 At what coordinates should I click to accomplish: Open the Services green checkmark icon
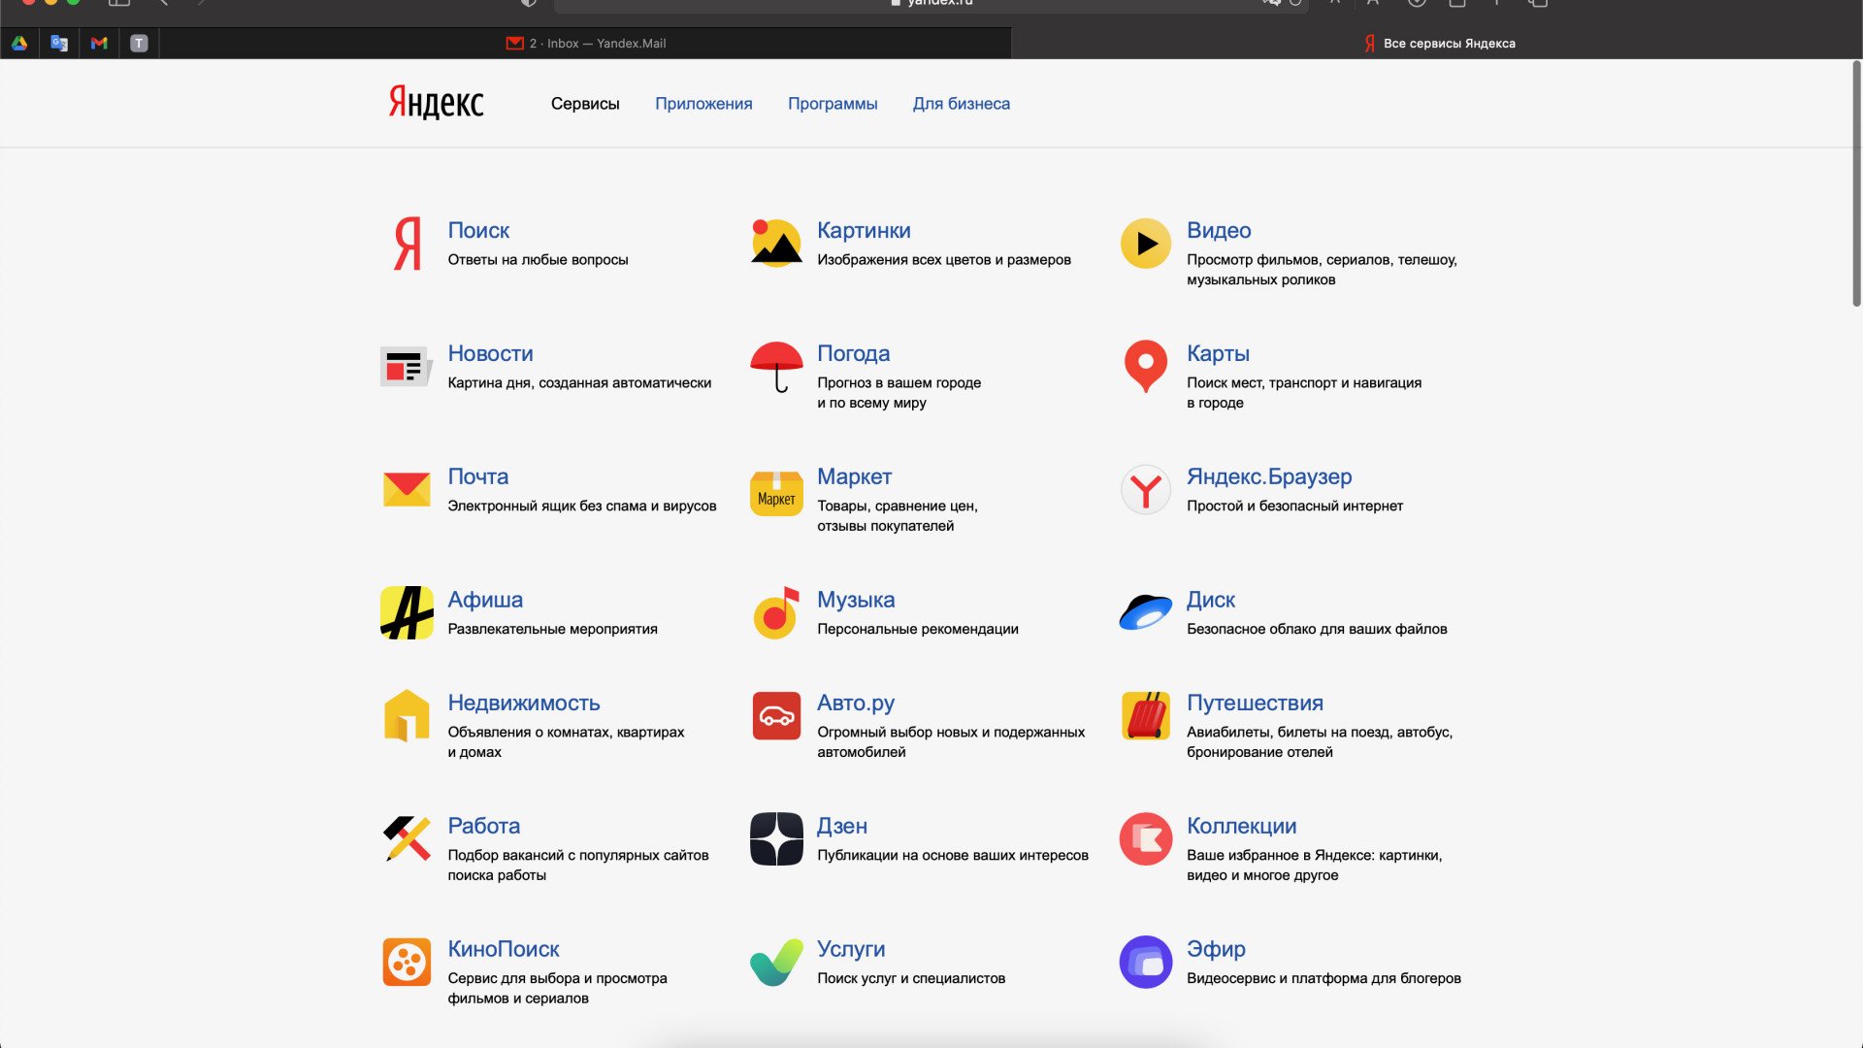(x=776, y=963)
